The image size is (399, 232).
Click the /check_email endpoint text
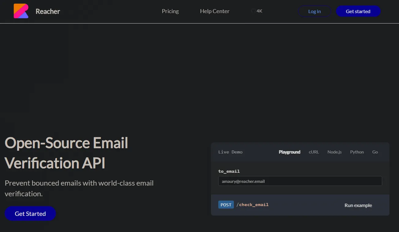253,204
